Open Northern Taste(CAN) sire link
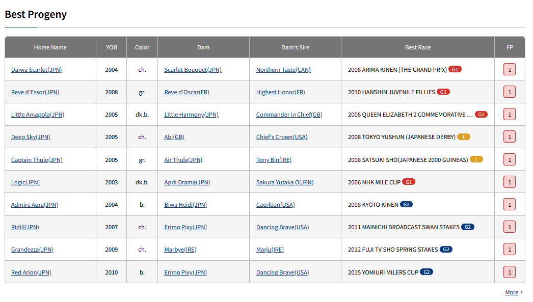 click(283, 70)
